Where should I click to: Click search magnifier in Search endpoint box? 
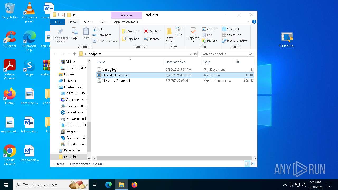[250, 54]
